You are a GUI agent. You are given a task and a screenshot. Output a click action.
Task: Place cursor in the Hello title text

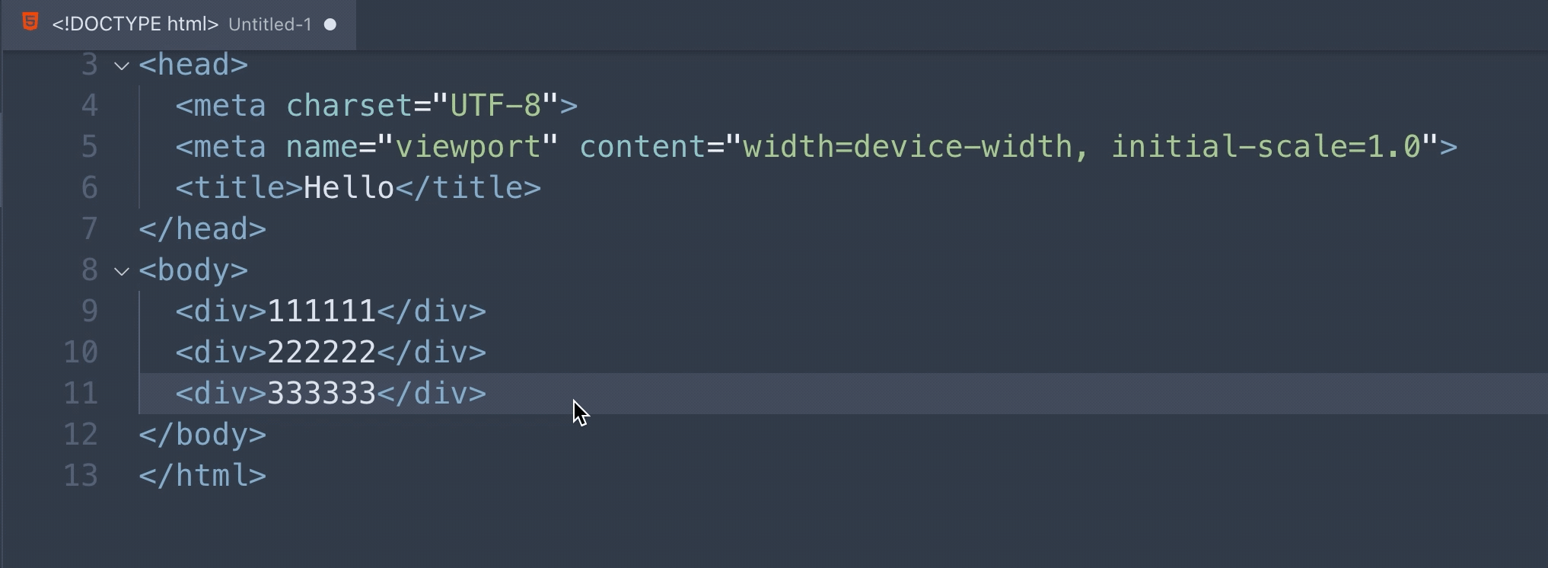(x=349, y=187)
